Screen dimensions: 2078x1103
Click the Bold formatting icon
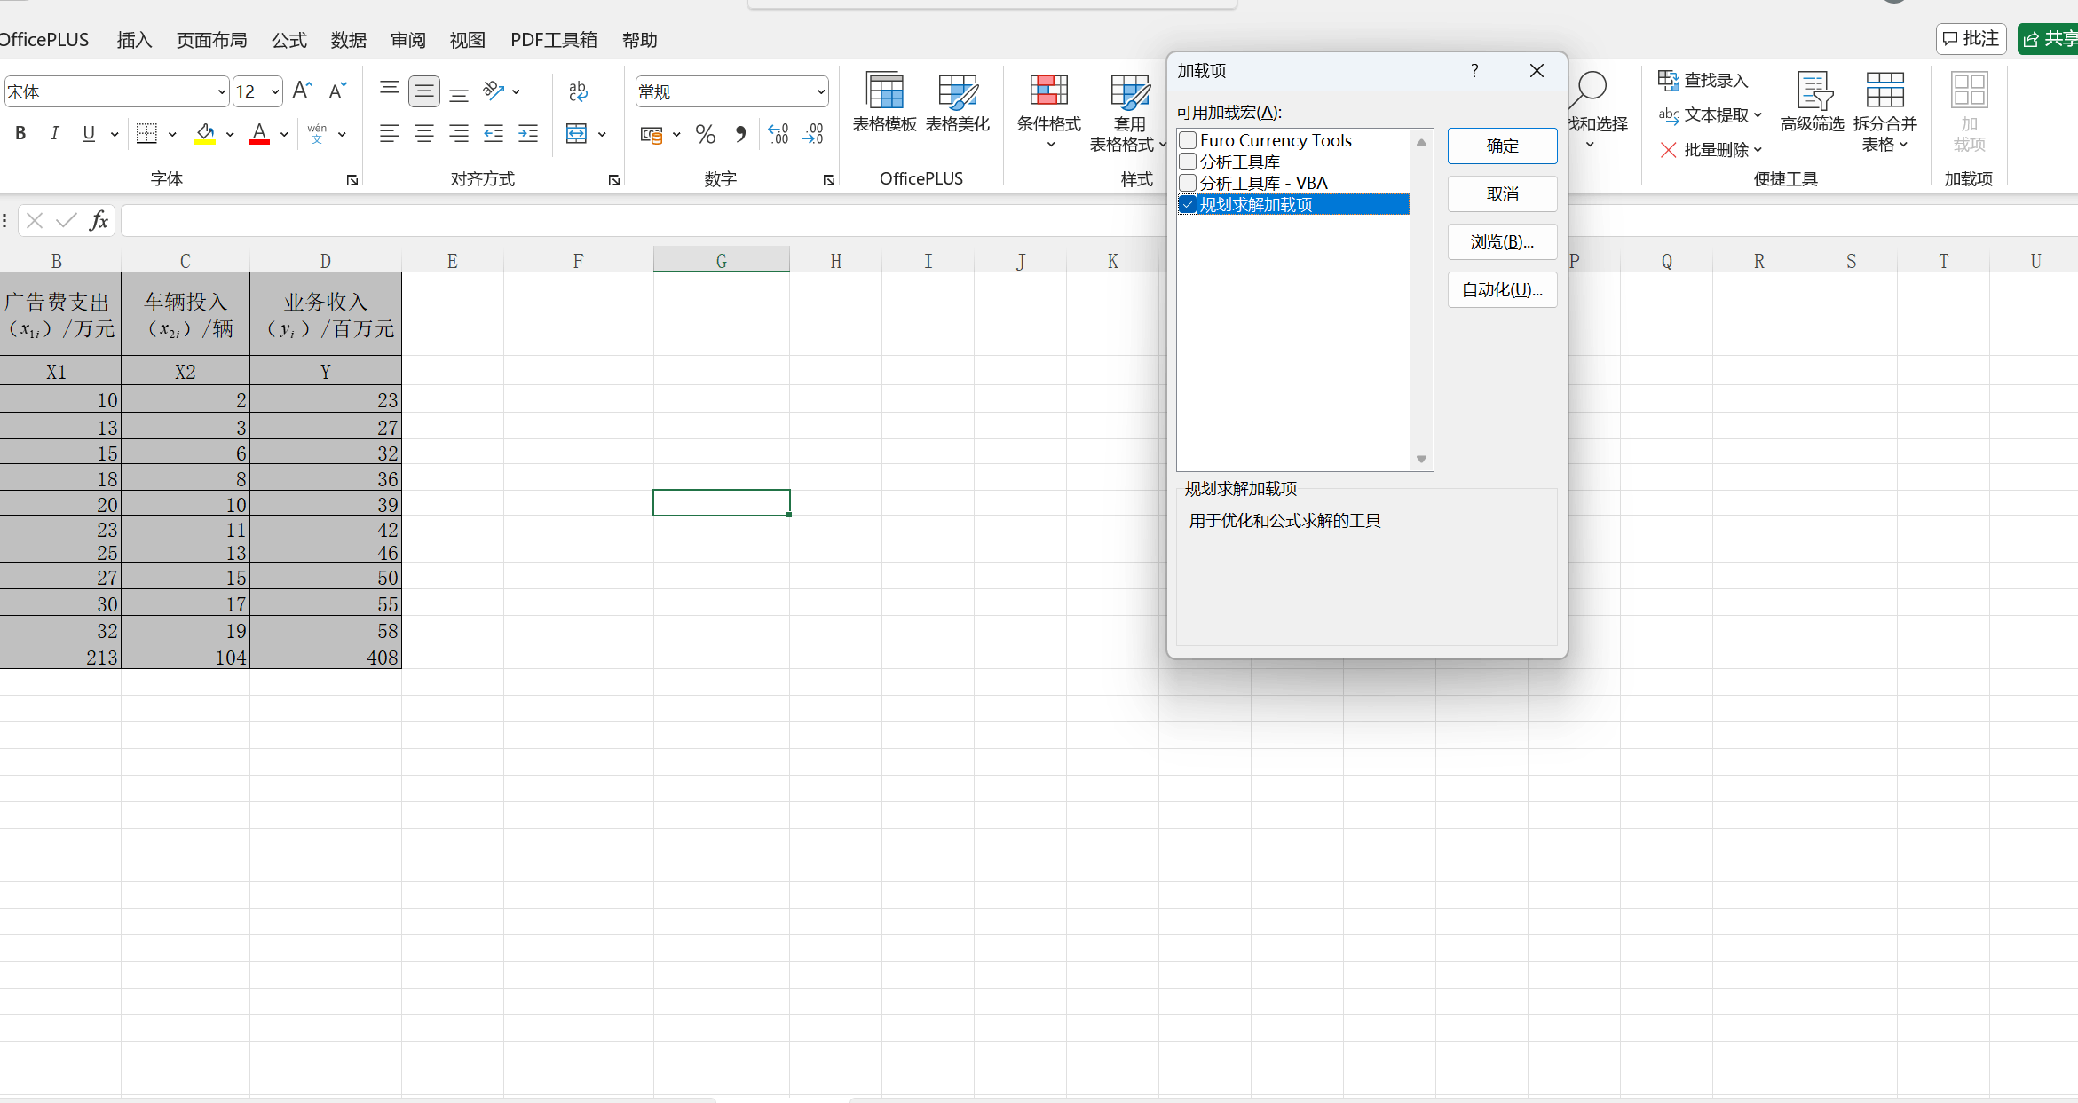[20, 134]
